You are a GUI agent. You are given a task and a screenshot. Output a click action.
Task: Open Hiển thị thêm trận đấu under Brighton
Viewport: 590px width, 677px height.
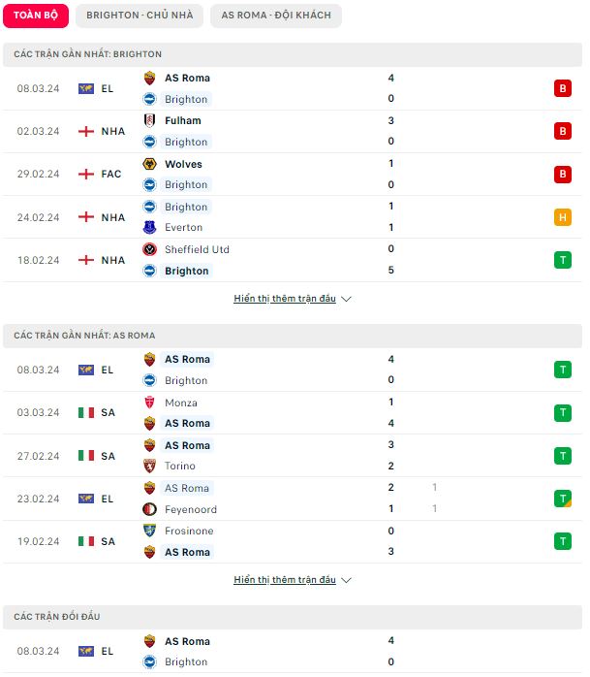[x=285, y=299]
